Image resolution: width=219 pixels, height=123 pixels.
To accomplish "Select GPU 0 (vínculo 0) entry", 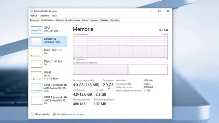I will point(48,88).
